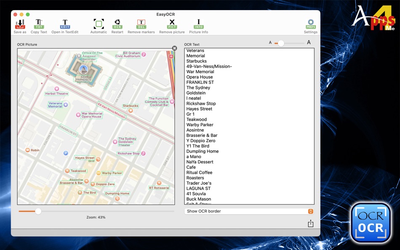Screen dimensions: 400x250
Task: Select the Automatic detection tool
Action: pos(99,24)
